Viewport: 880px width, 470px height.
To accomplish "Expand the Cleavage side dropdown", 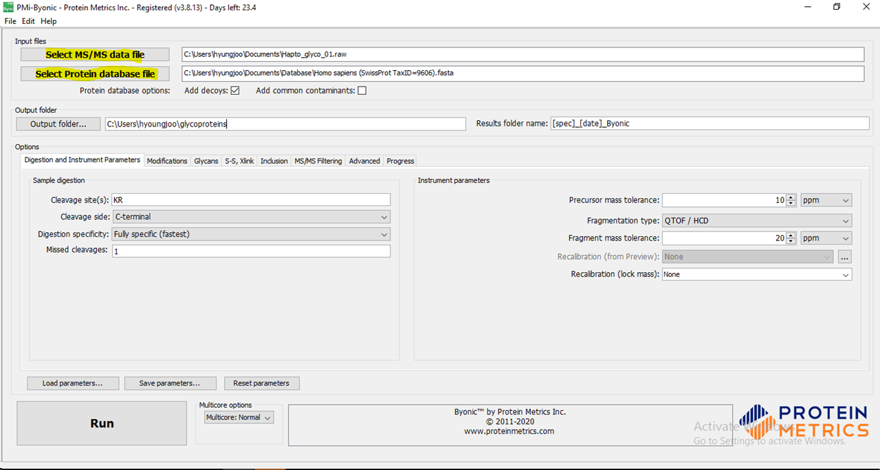I will [251, 217].
